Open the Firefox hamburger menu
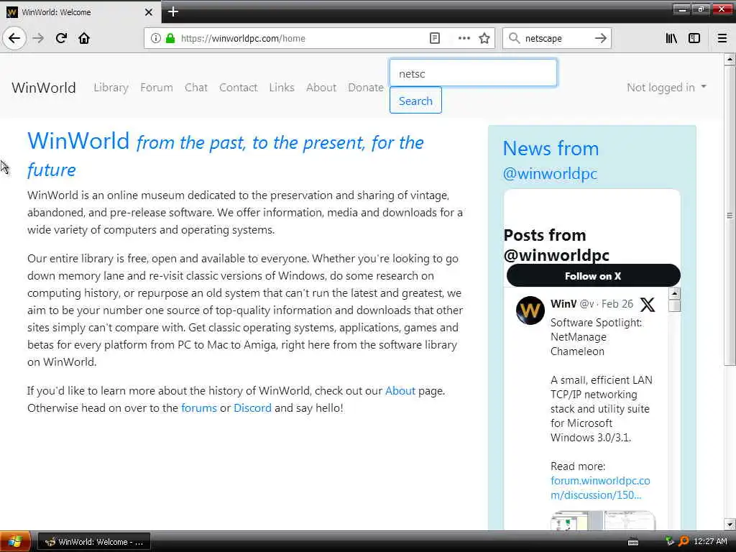The width and height of the screenshot is (736, 552). coord(722,38)
